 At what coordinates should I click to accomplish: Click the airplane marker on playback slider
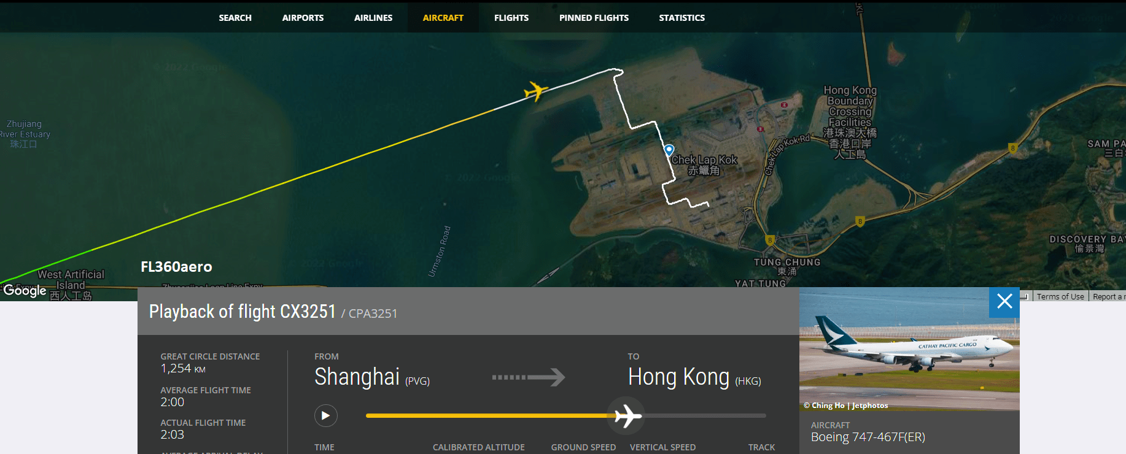(x=626, y=416)
